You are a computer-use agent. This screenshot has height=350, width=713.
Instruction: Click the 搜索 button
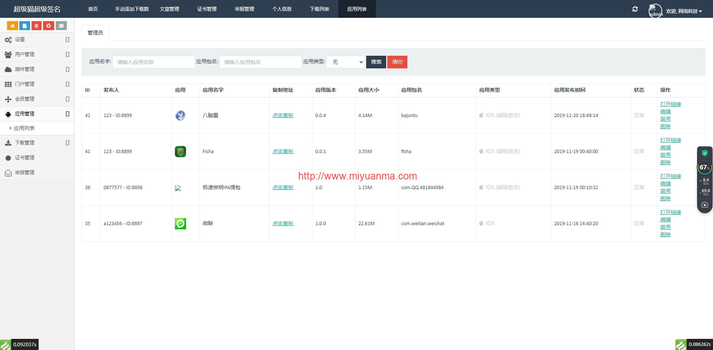pos(376,62)
